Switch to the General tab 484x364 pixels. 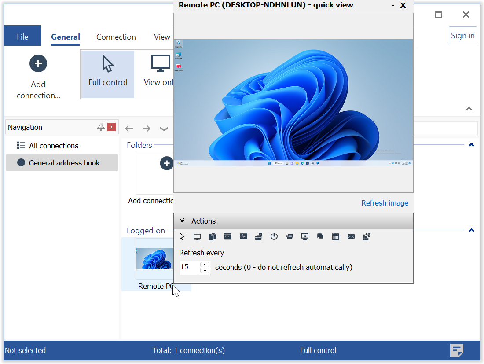pyautogui.click(x=66, y=37)
